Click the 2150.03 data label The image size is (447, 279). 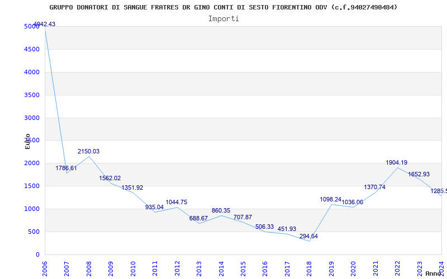pos(88,151)
